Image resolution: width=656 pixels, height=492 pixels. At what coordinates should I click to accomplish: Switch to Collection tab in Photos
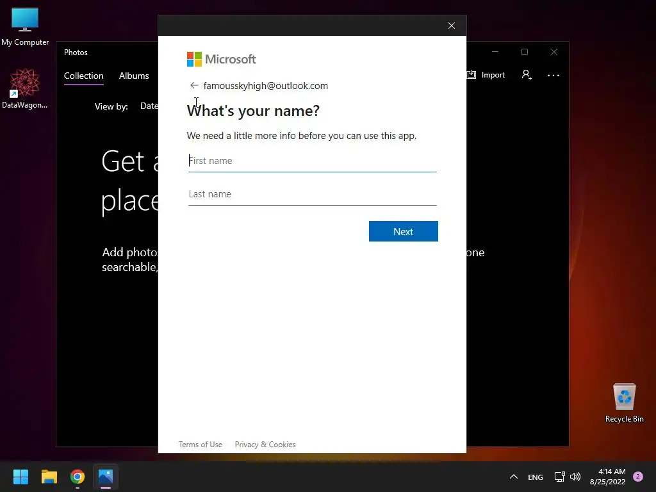point(84,76)
